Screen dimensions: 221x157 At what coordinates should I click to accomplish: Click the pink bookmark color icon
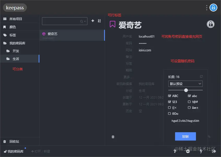(x=112, y=24)
